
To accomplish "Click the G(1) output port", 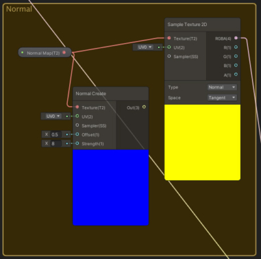I will (236, 57).
